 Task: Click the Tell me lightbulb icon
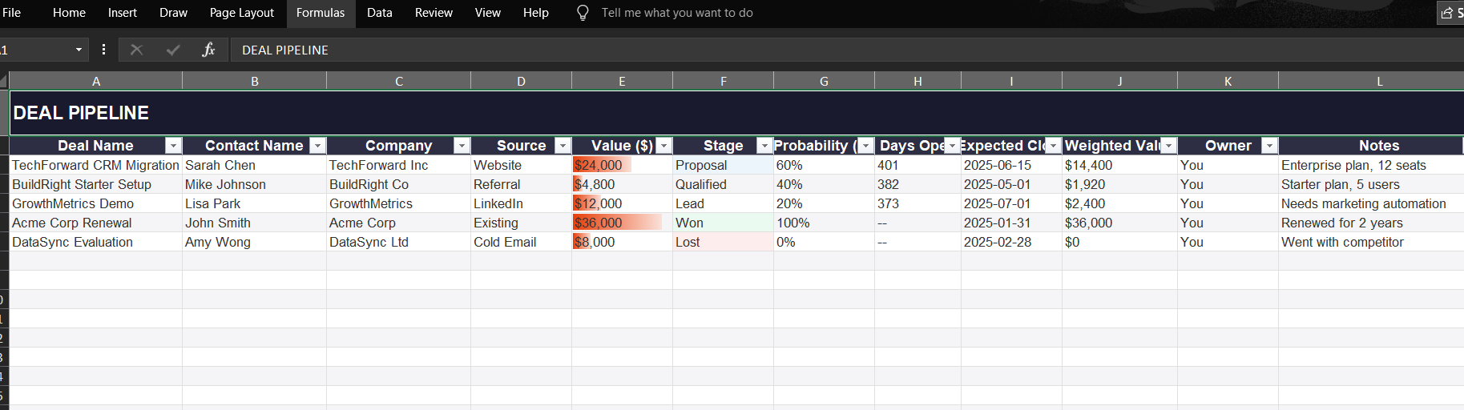pyautogui.click(x=583, y=13)
